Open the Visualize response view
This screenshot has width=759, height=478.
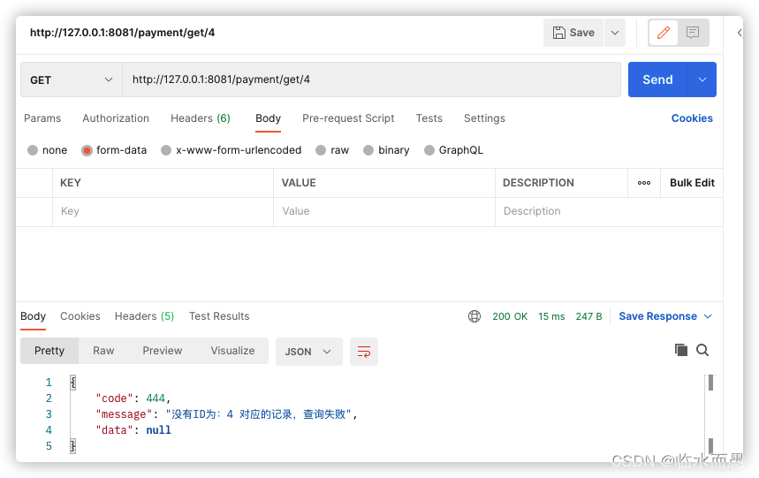click(232, 351)
